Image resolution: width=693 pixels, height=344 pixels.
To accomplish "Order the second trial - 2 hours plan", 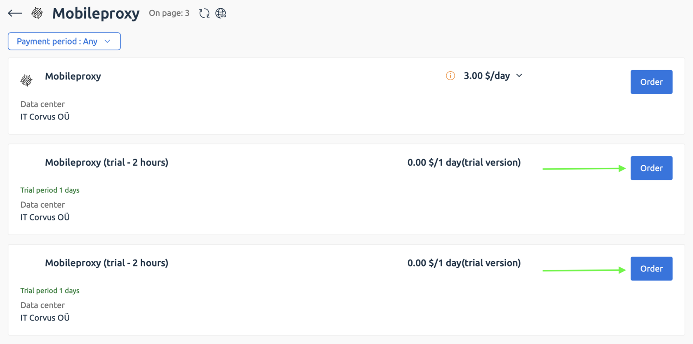I will point(651,268).
